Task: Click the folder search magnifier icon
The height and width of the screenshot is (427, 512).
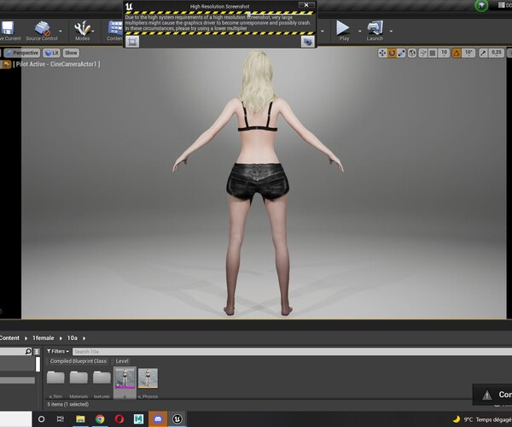Action: 28,351
